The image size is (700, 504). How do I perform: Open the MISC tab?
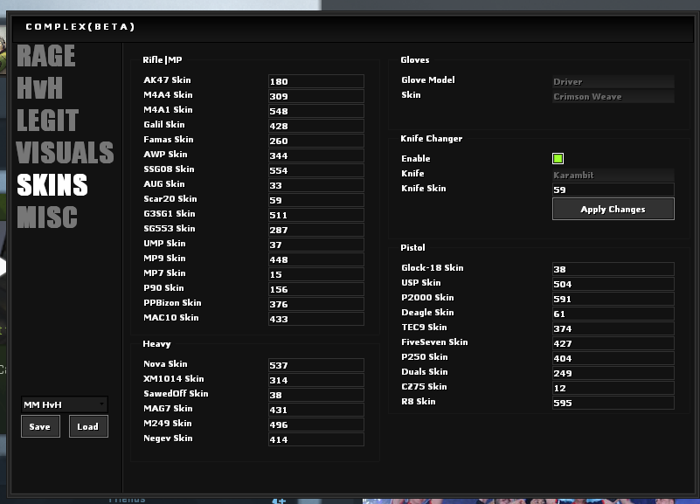47,217
